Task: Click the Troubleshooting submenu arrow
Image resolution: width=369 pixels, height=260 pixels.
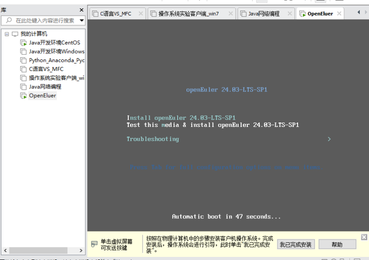Action: coord(329,139)
